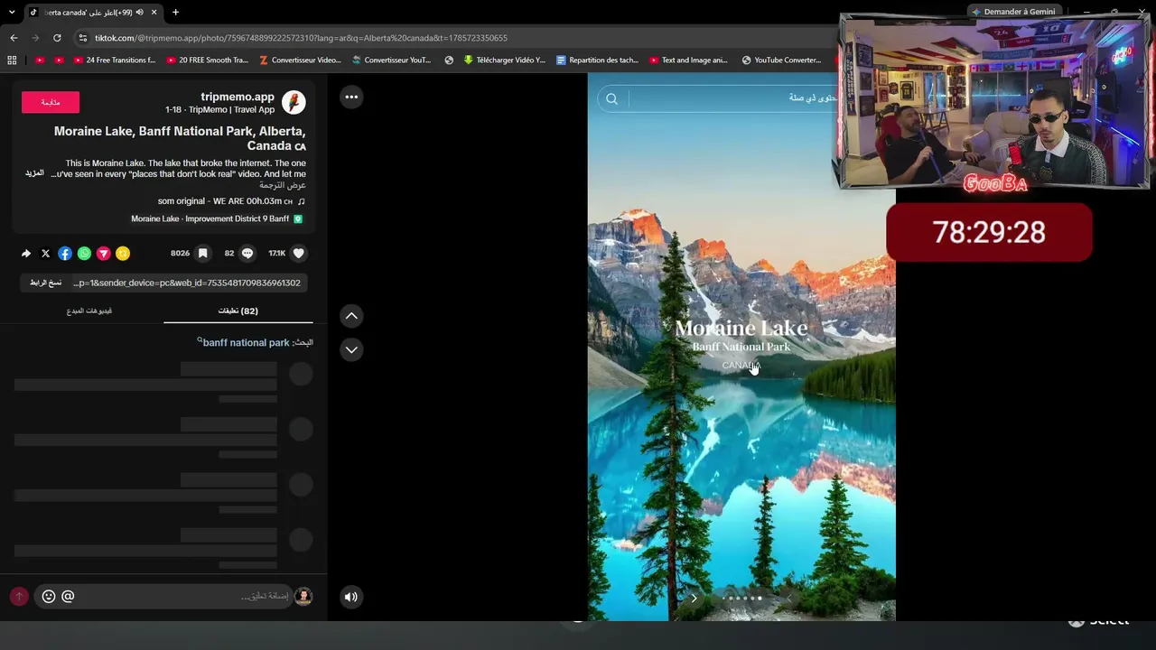The height and width of the screenshot is (650, 1156).
Task: Mute the tab via tab speaker icon
Action: pos(139,12)
